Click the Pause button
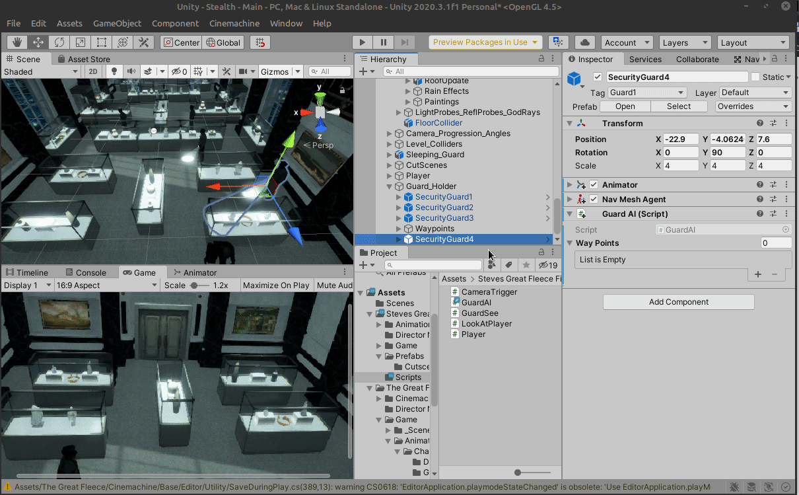Screen dimensions: 799x495 (384, 42)
